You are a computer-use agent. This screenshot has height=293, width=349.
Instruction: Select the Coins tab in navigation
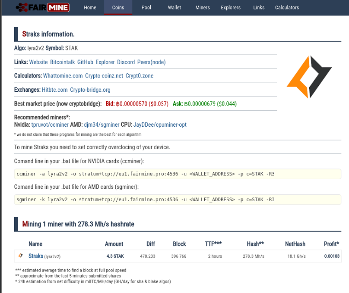point(118,8)
